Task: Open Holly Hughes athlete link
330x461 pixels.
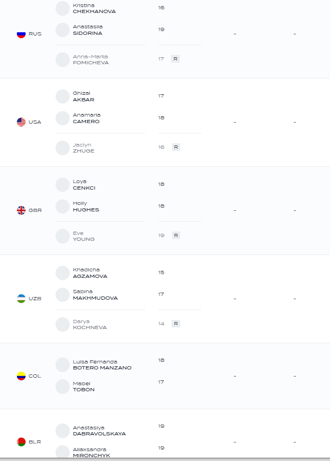Action: click(x=86, y=207)
